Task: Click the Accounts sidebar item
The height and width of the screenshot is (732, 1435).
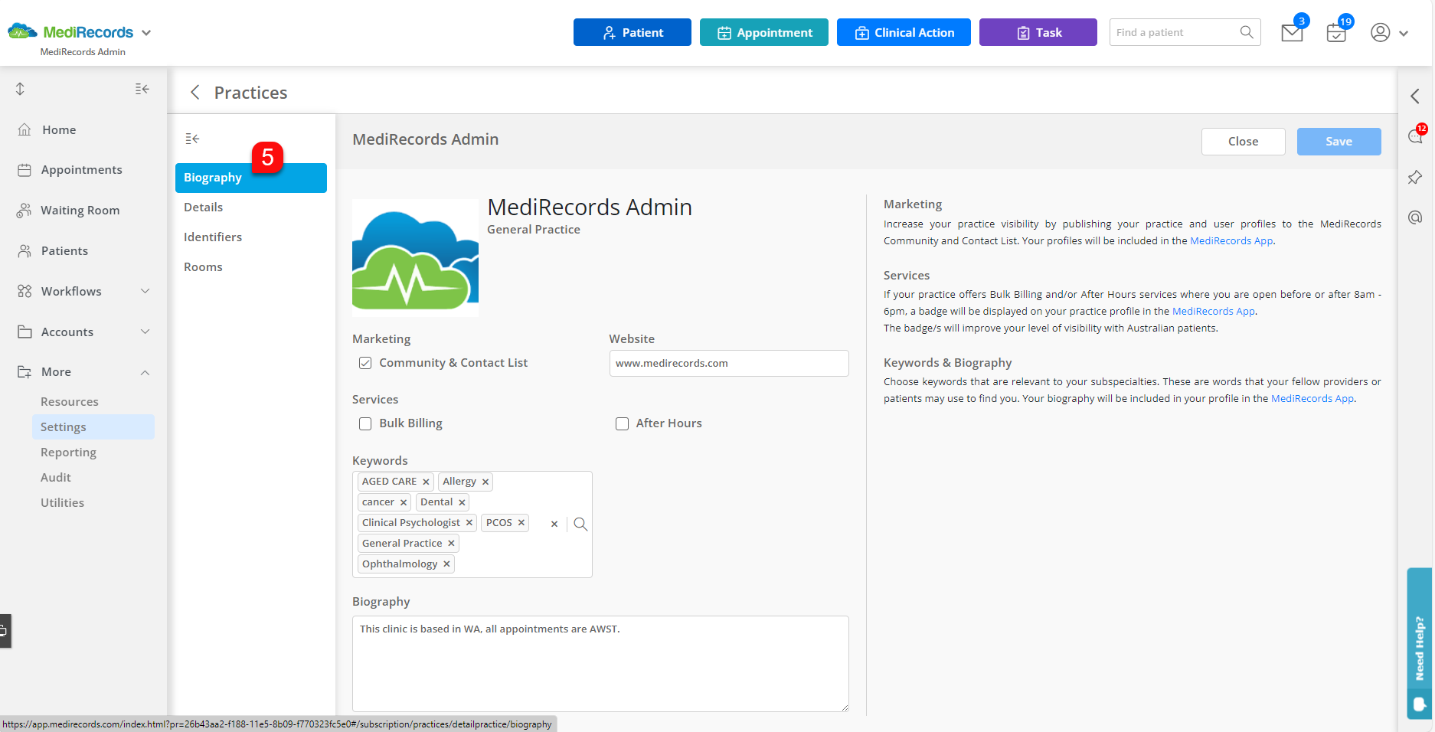Action: pos(67,332)
